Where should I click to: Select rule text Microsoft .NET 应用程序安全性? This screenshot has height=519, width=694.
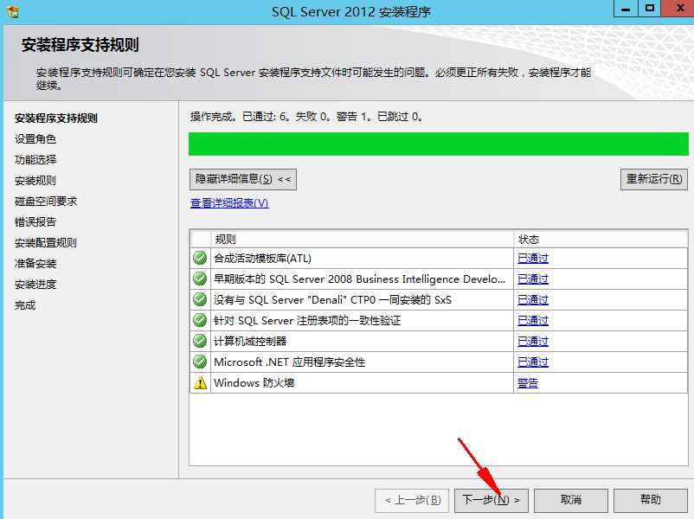tap(290, 362)
